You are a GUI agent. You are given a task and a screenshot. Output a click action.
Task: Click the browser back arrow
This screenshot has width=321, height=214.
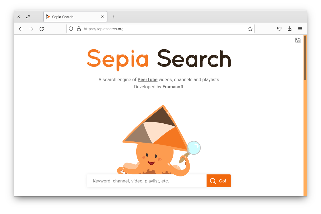click(x=21, y=29)
